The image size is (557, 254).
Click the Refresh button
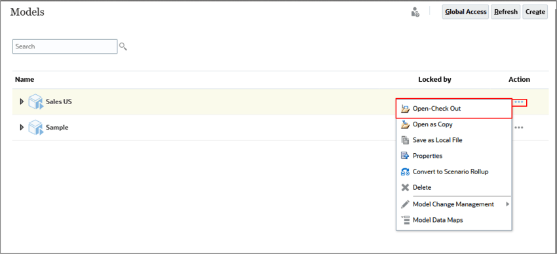(x=506, y=12)
